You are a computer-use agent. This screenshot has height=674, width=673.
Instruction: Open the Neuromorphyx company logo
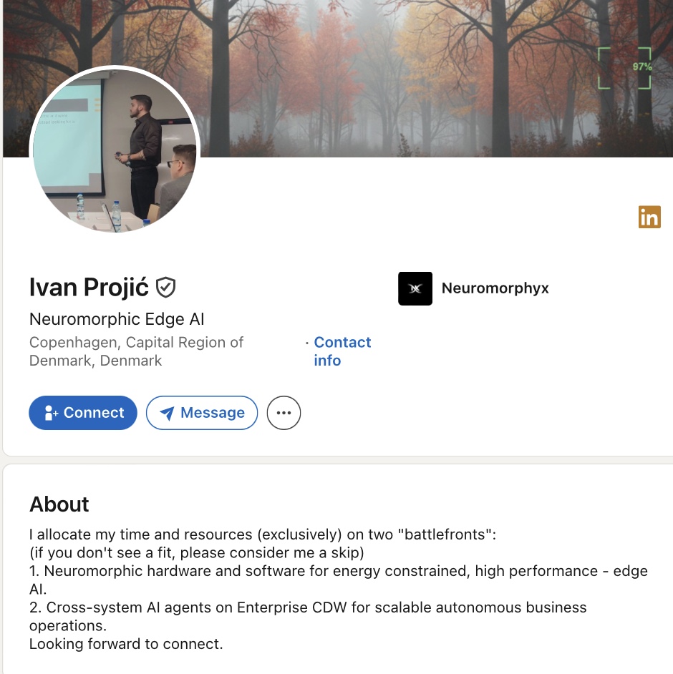click(x=415, y=288)
